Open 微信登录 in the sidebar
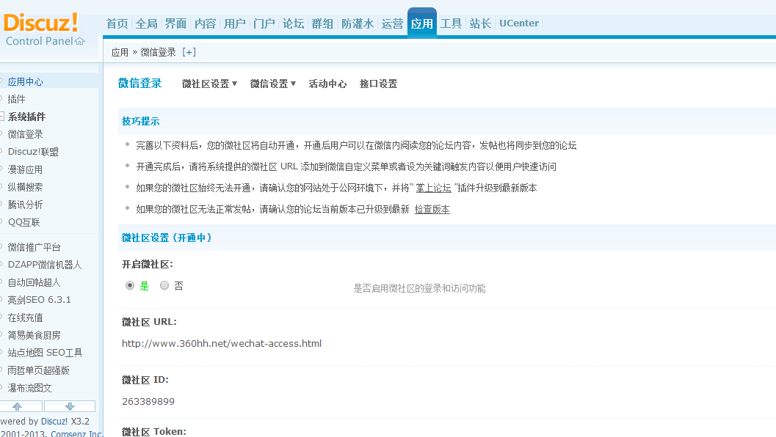776x437 pixels. (25, 134)
